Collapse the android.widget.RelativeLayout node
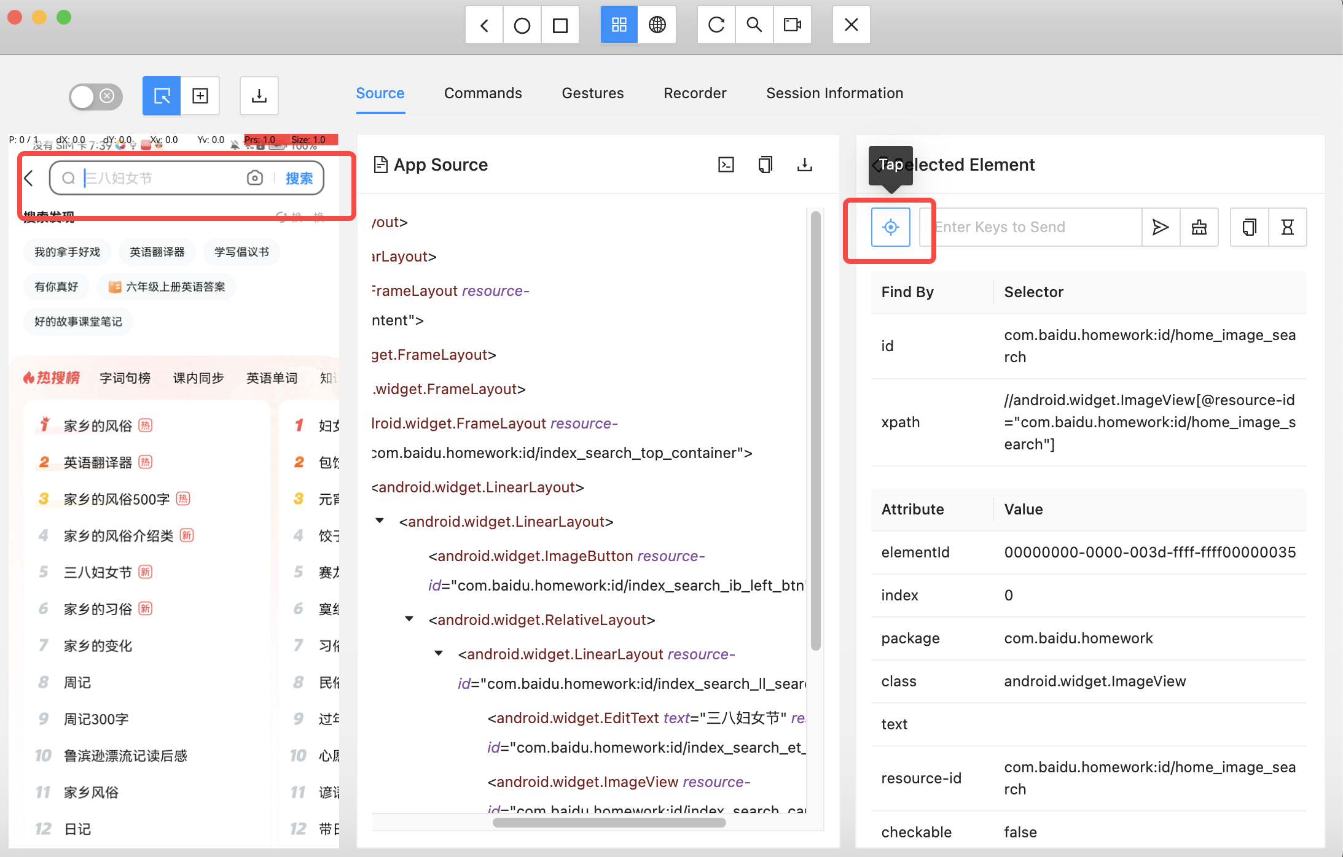 point(409,619)
